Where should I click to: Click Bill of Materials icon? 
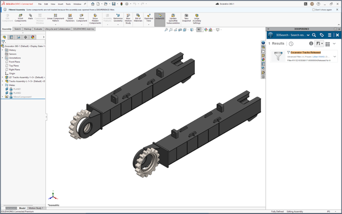click(x=138, y=18)
